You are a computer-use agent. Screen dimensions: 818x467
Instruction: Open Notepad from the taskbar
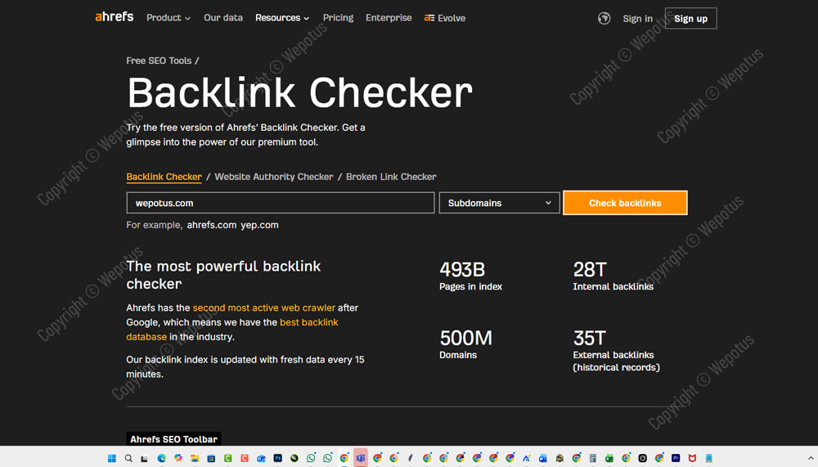[x=709, y=458]
